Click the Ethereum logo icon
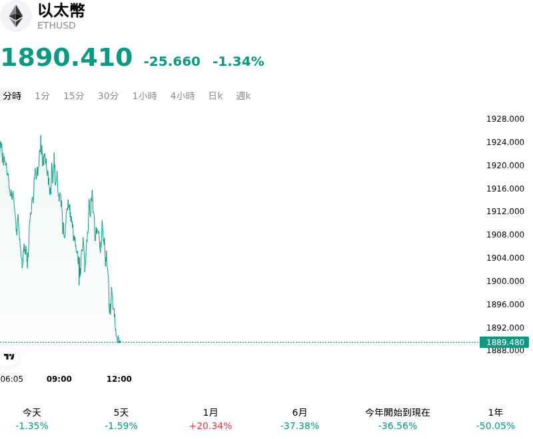This screenshot has width=533, height=439. tap(15, 16)
